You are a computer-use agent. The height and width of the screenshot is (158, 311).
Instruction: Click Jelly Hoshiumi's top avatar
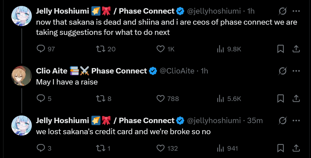click(21, 16)
